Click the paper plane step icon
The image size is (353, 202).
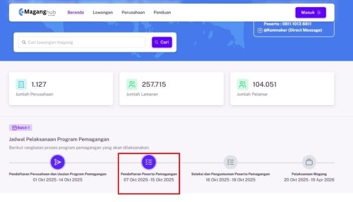pyautogui.click(x=57, y=162)
